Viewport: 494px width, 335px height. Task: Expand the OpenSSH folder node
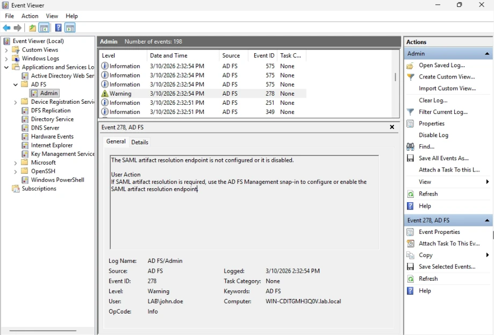point(15,172)
